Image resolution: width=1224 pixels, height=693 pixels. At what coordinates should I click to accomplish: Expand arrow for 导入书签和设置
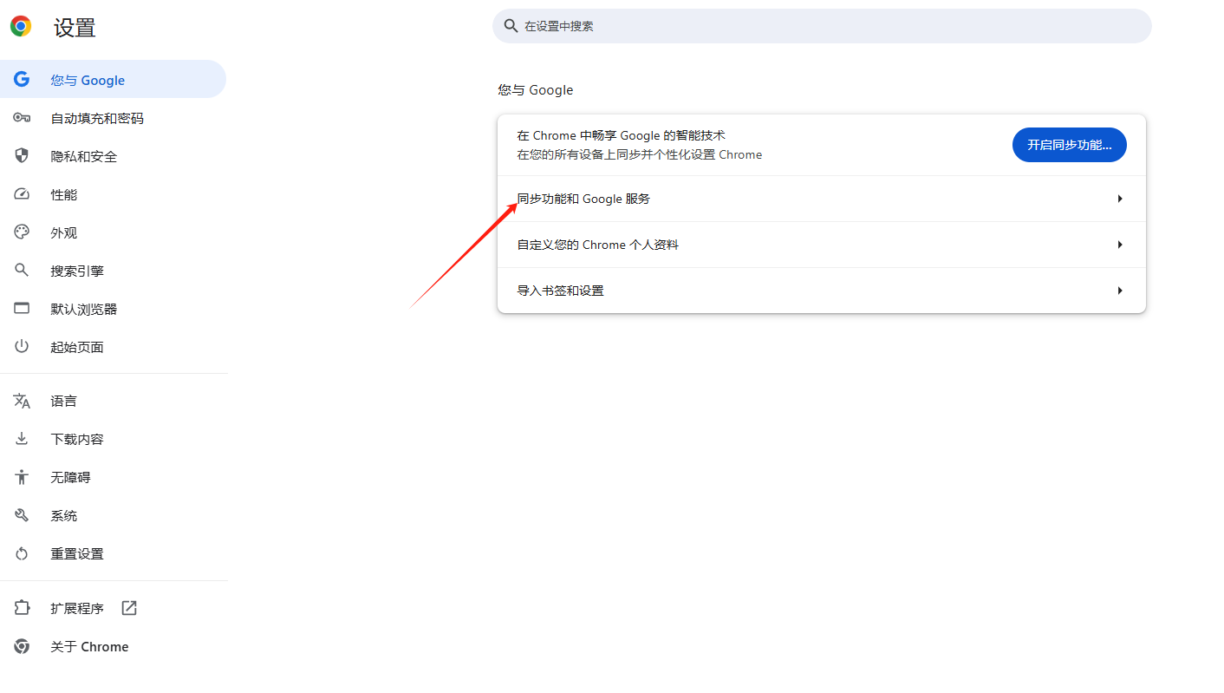coord(1120,291)
